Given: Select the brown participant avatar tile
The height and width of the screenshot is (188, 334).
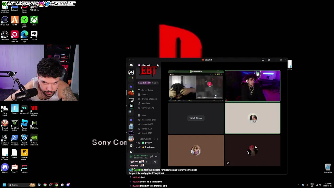Looking at the screenshot, I should [x=196, y=151].
